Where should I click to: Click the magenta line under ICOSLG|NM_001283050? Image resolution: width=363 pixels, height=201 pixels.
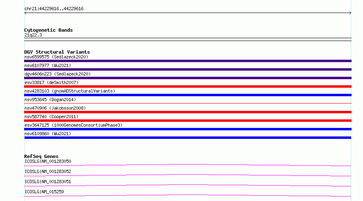[188, 165]
